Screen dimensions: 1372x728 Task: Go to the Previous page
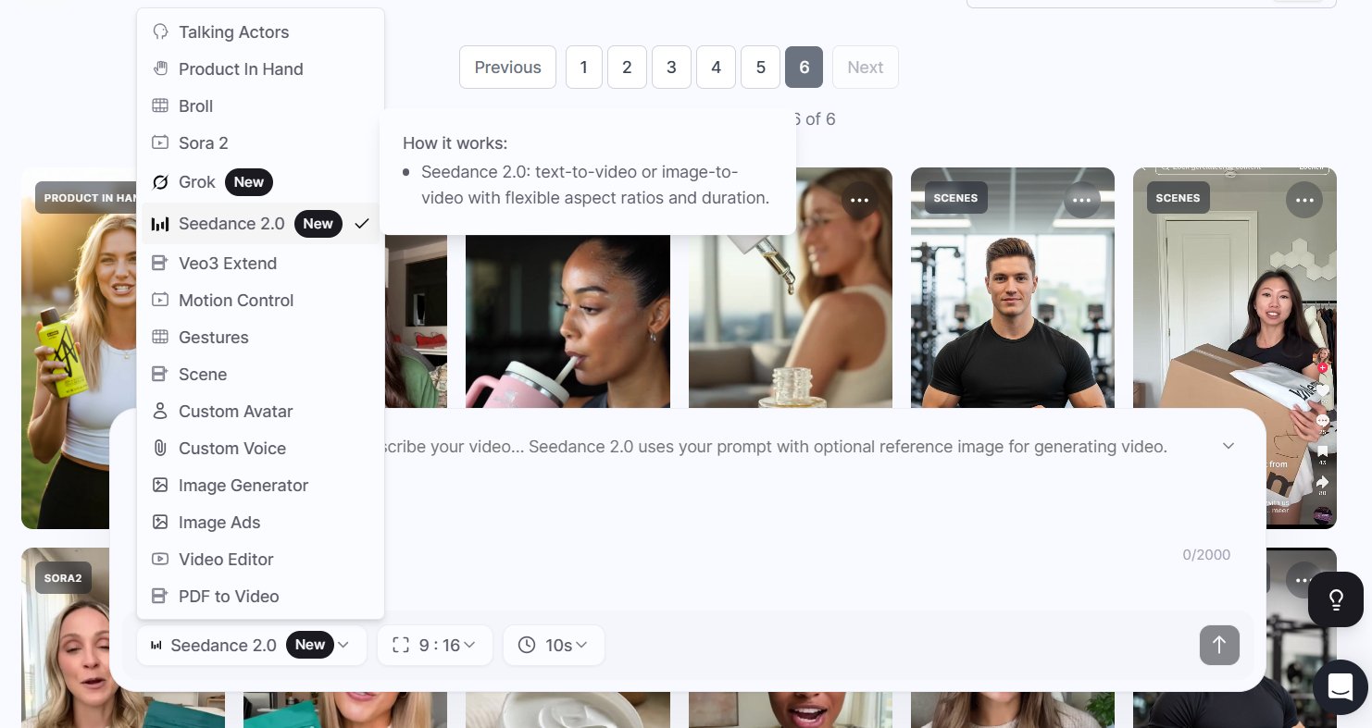[x=507, y=67]
